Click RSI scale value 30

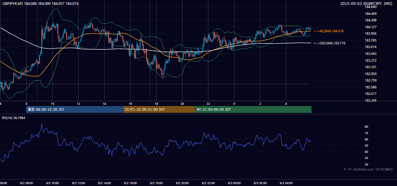point(366,158)
